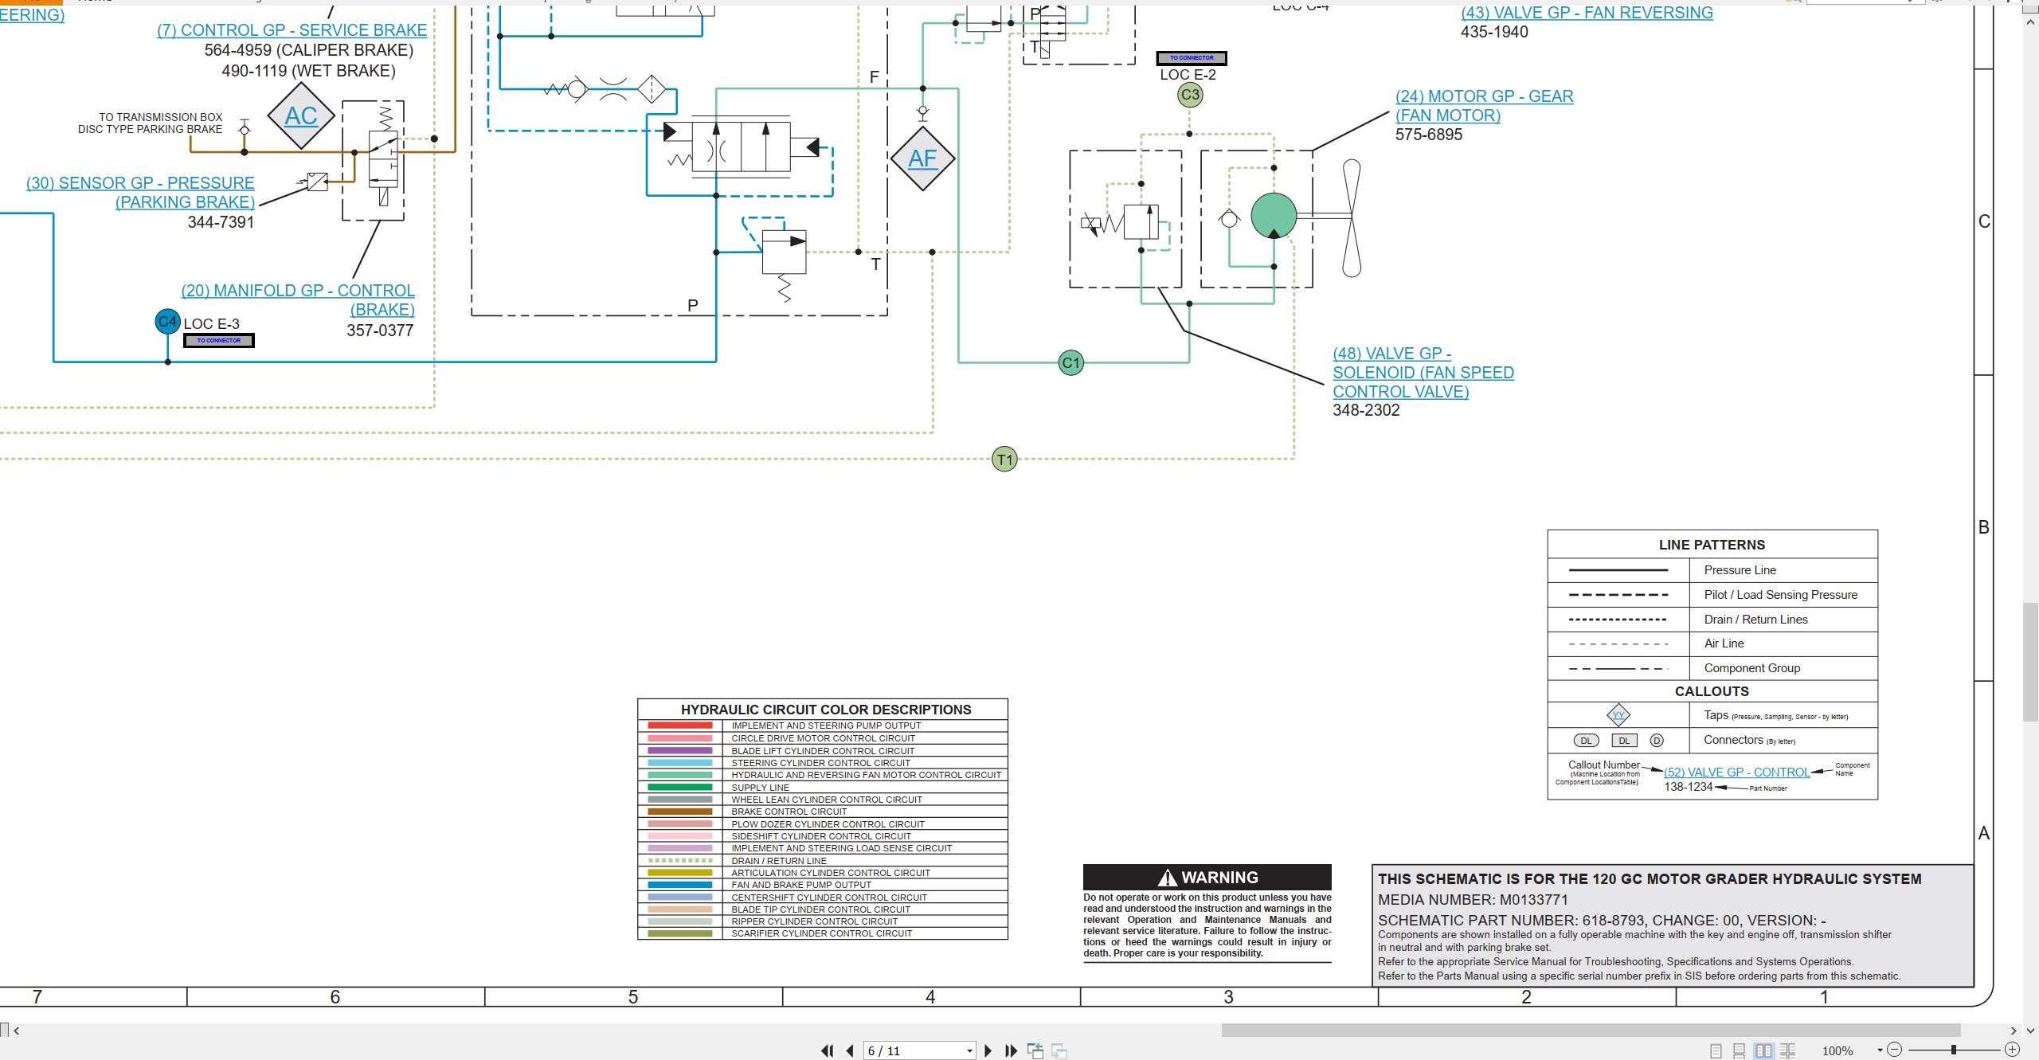This screenshot has width=2039, height=1060.
Task: Go to the next page
Action: 988,1050
